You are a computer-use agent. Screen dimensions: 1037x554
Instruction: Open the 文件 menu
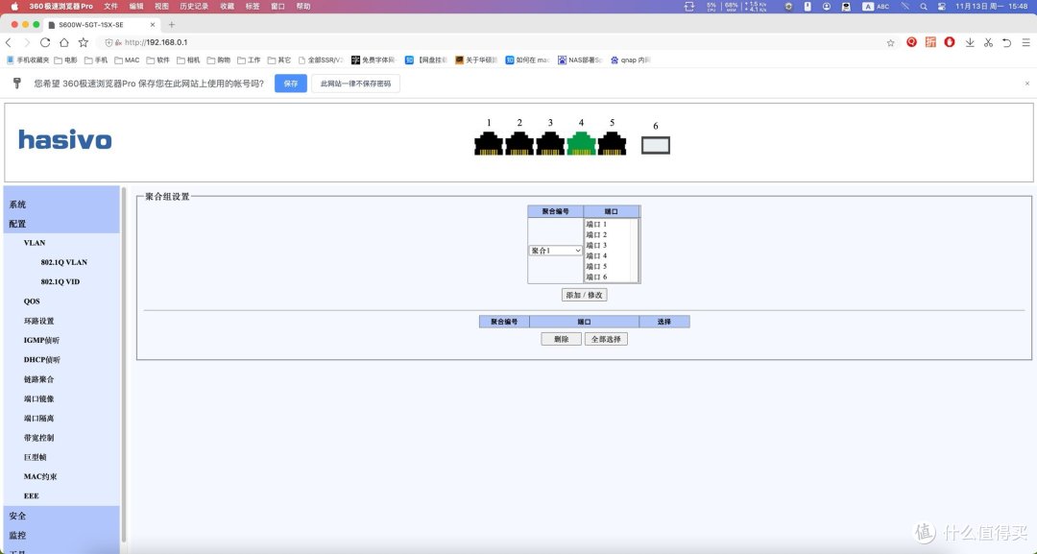coord(110,6)
